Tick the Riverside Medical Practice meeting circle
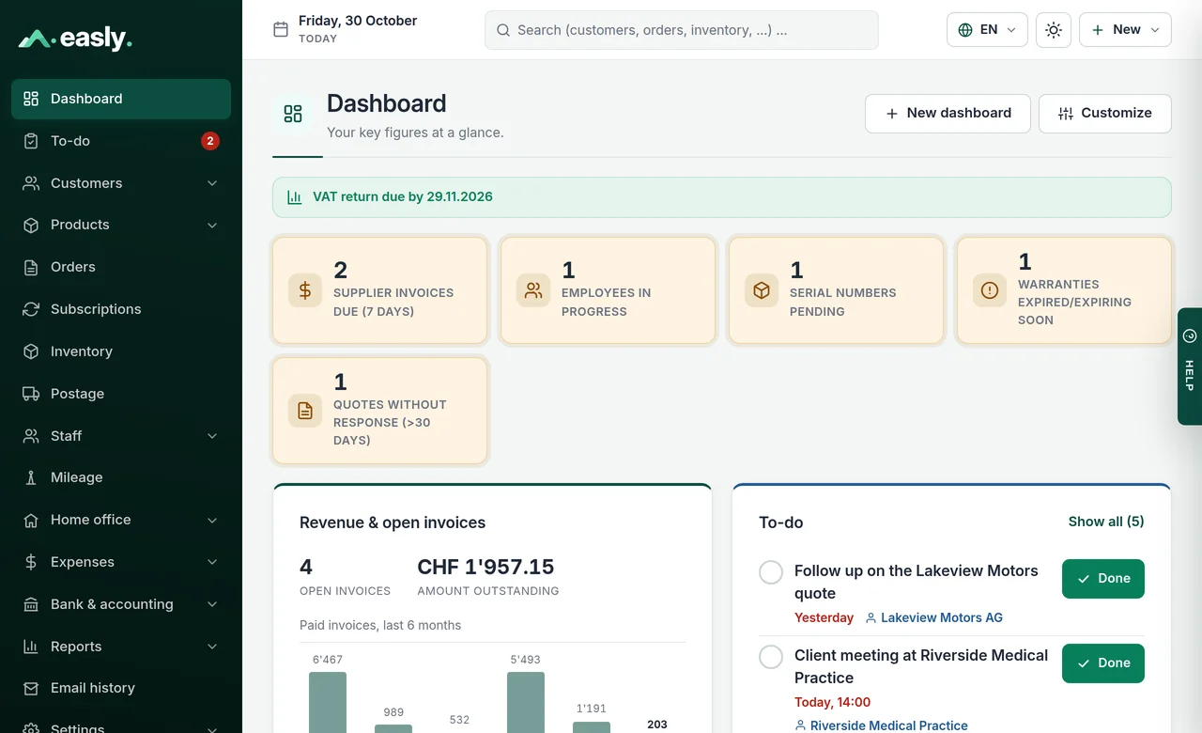The image size is (1202, 733). pyautogui.click(x=771, y=656)
